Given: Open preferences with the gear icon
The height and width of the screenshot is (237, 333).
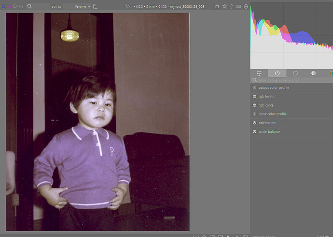Looking at the screenshot, I should coord(246,6).
